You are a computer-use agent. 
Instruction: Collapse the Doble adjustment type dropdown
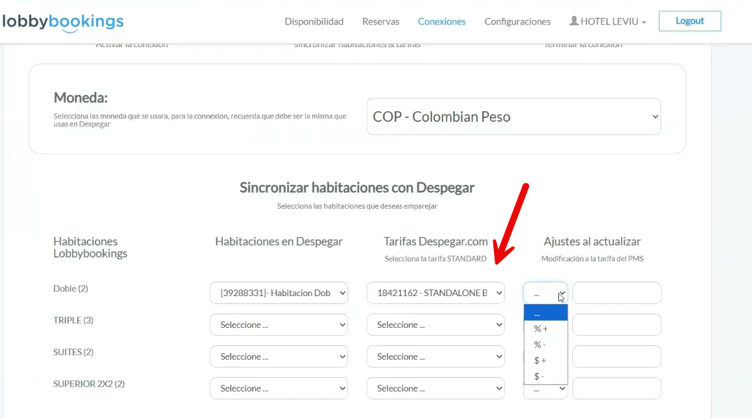tap(545, 293)
